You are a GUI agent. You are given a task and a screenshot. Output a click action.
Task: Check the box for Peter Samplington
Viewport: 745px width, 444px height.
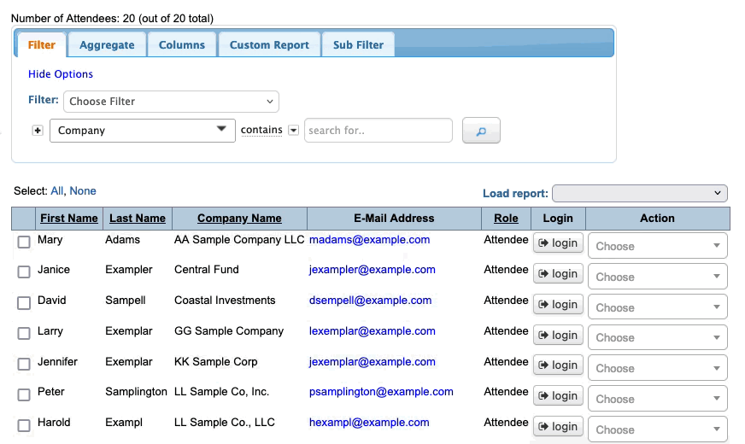click(24, 394)
